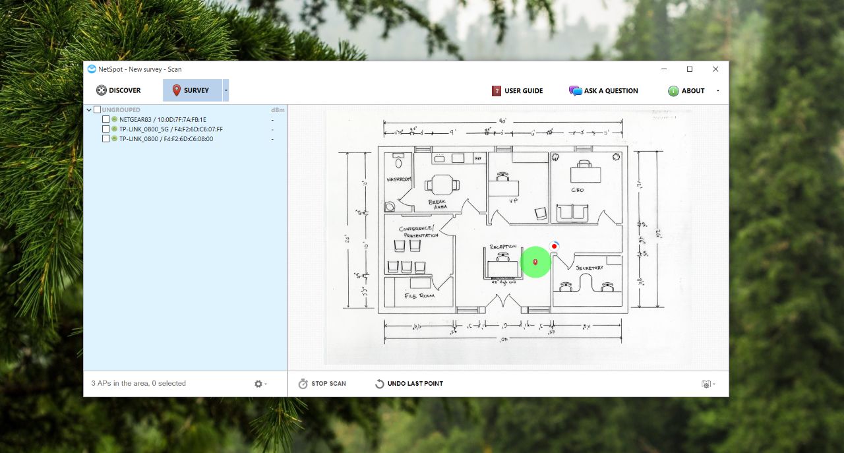The image size is (844, 453).
Task: Click the Ask a Question chat icon
Action: (x=575, y=91)
